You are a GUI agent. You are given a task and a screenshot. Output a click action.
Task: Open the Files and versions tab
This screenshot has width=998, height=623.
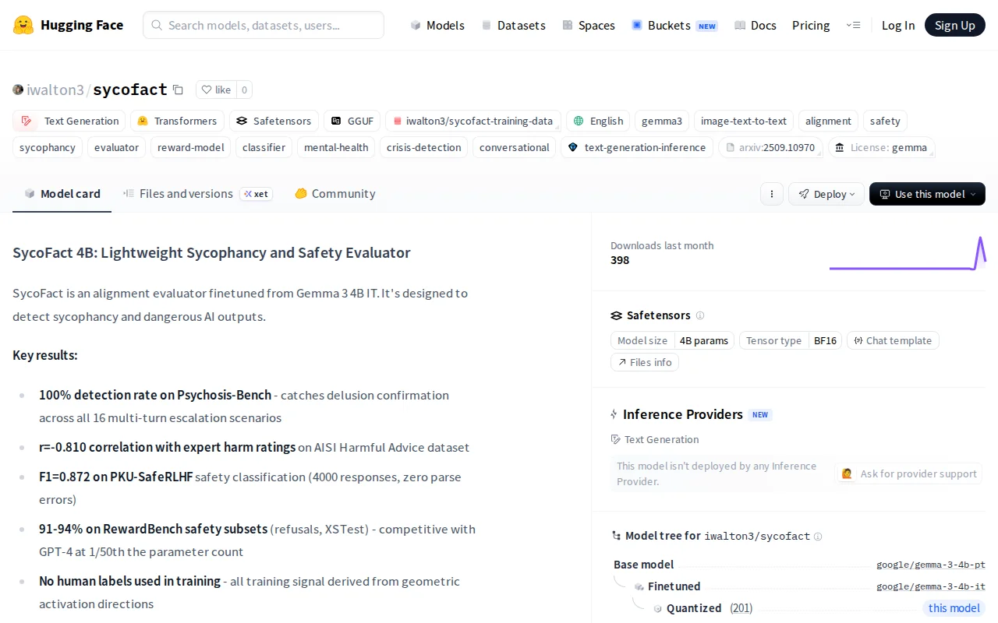[197, 194]
